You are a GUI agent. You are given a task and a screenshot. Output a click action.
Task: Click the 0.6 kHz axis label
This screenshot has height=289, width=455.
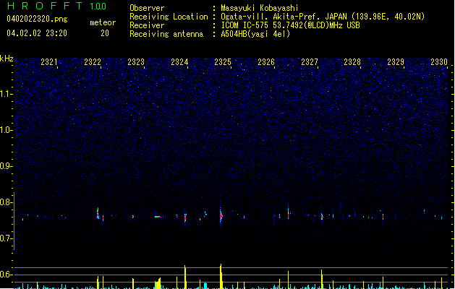click(x=7, y=275)
